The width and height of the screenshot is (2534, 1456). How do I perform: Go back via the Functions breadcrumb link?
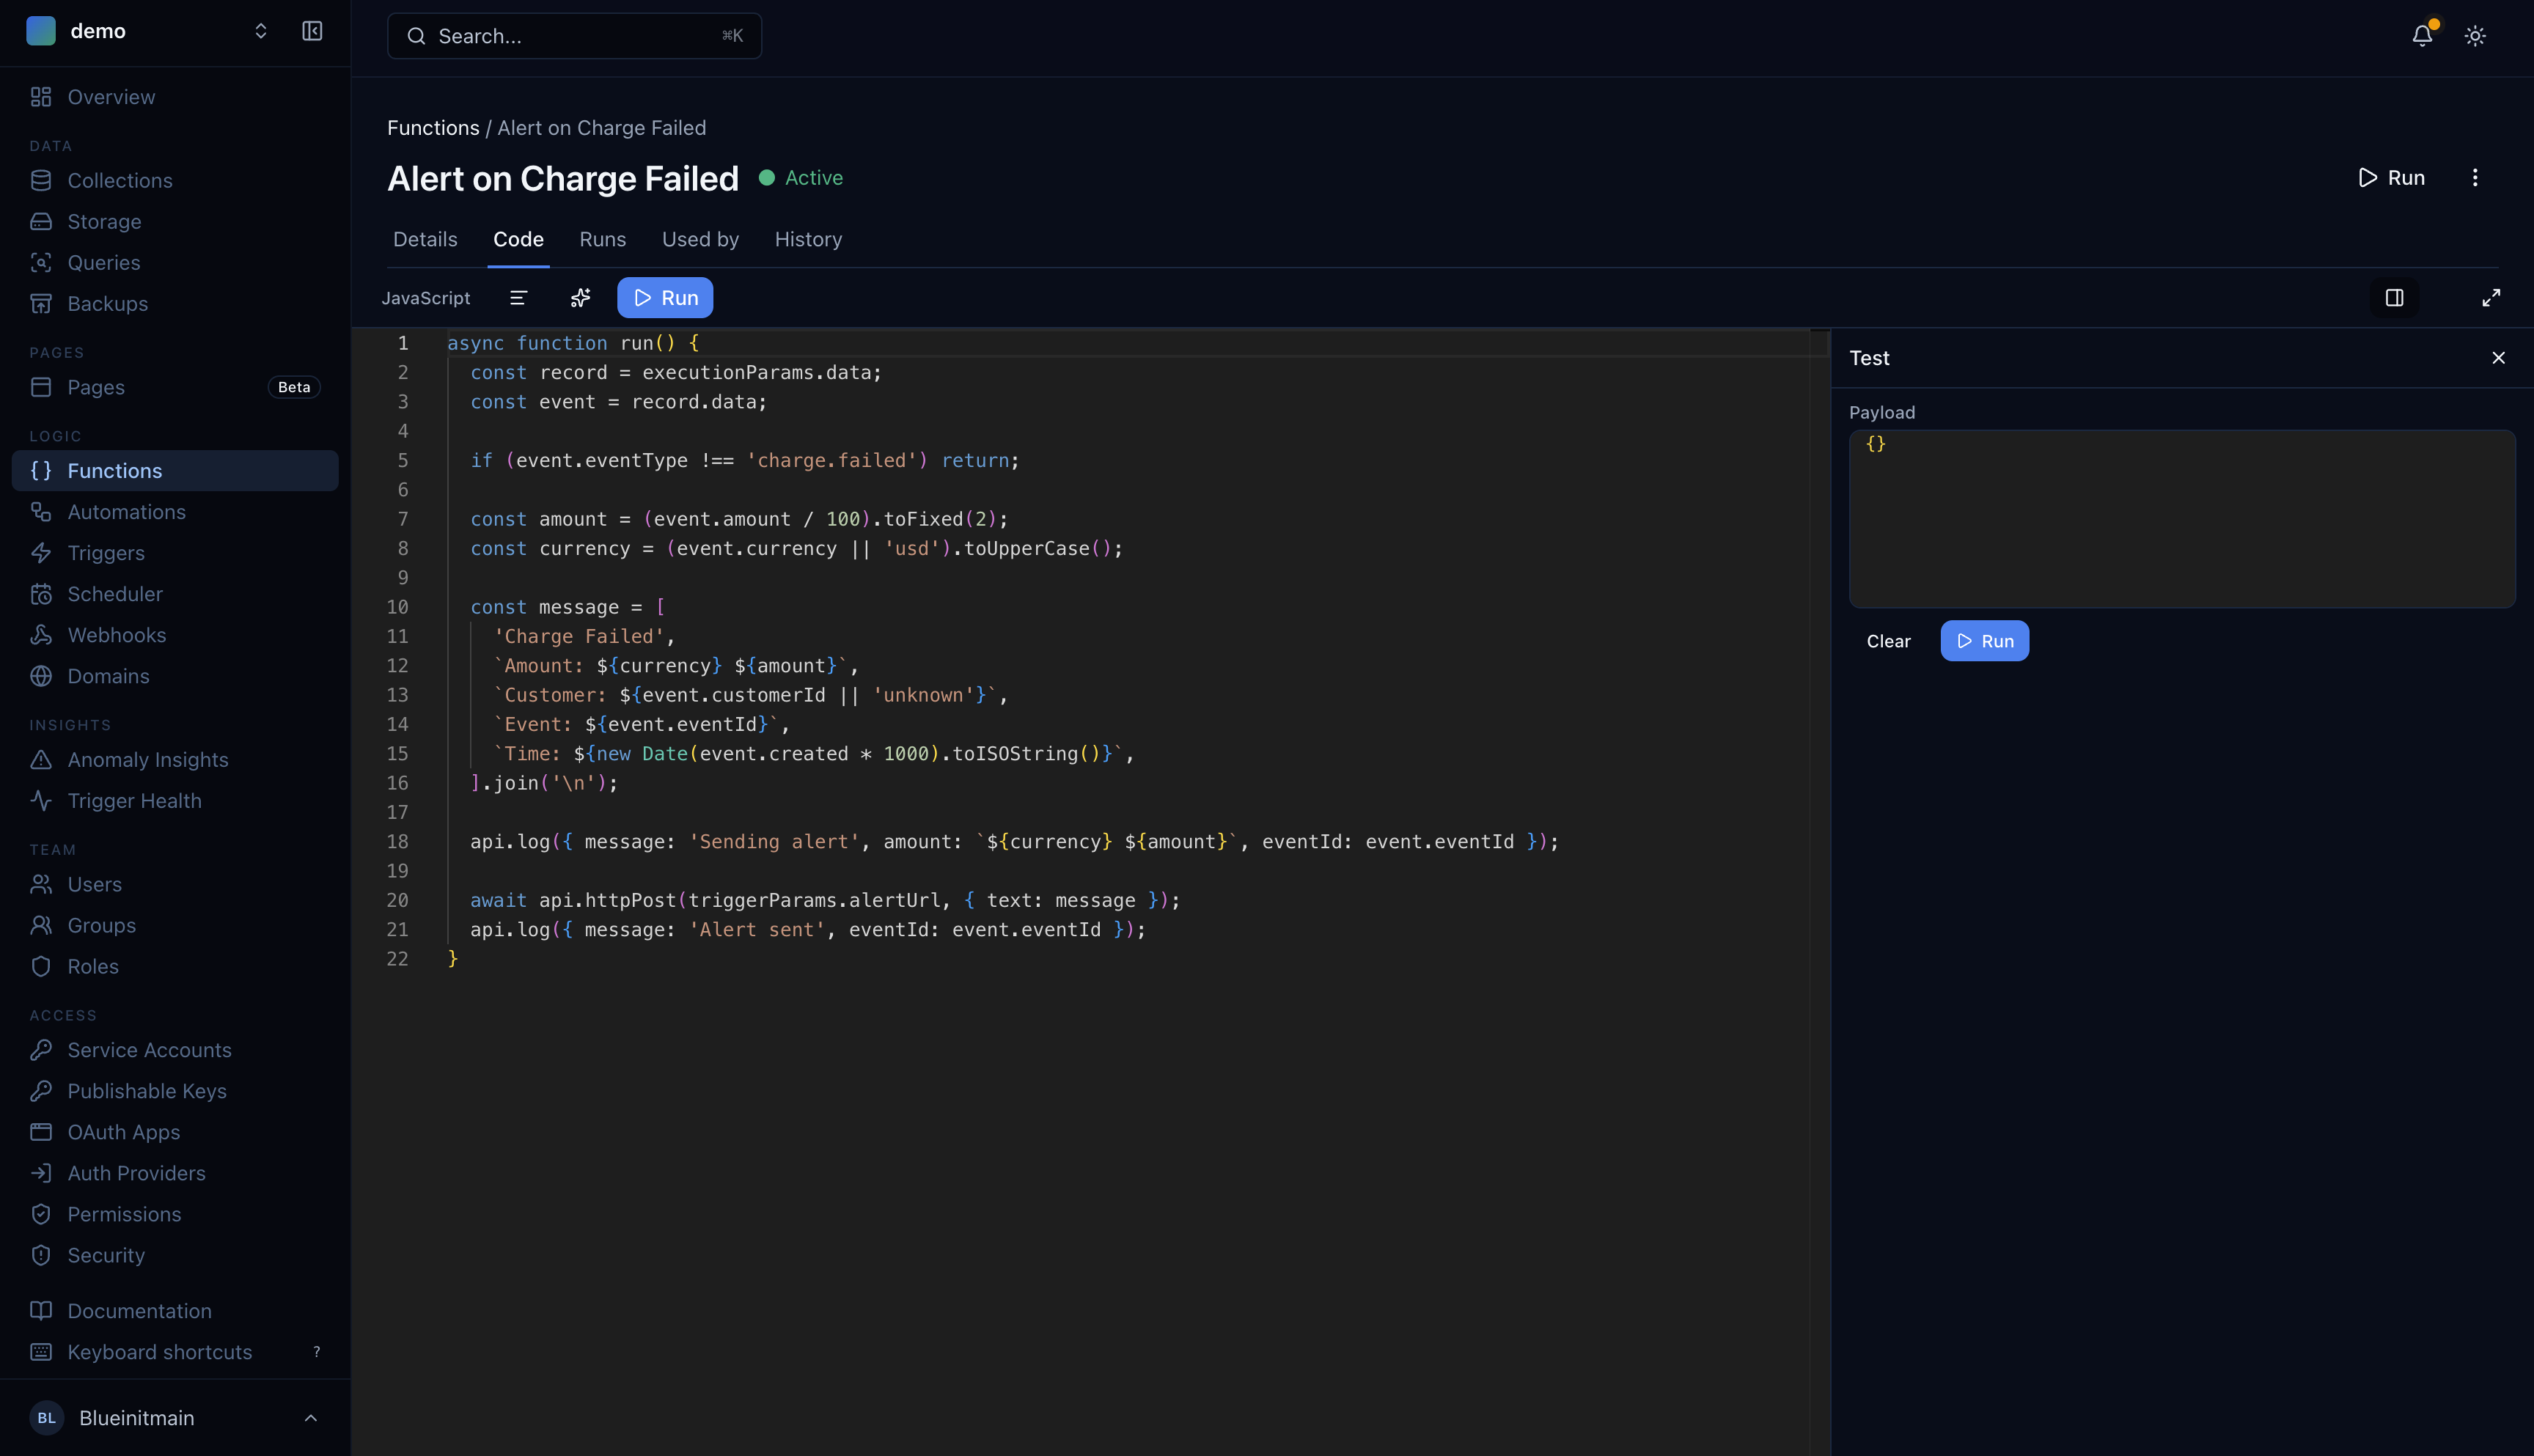433,127
